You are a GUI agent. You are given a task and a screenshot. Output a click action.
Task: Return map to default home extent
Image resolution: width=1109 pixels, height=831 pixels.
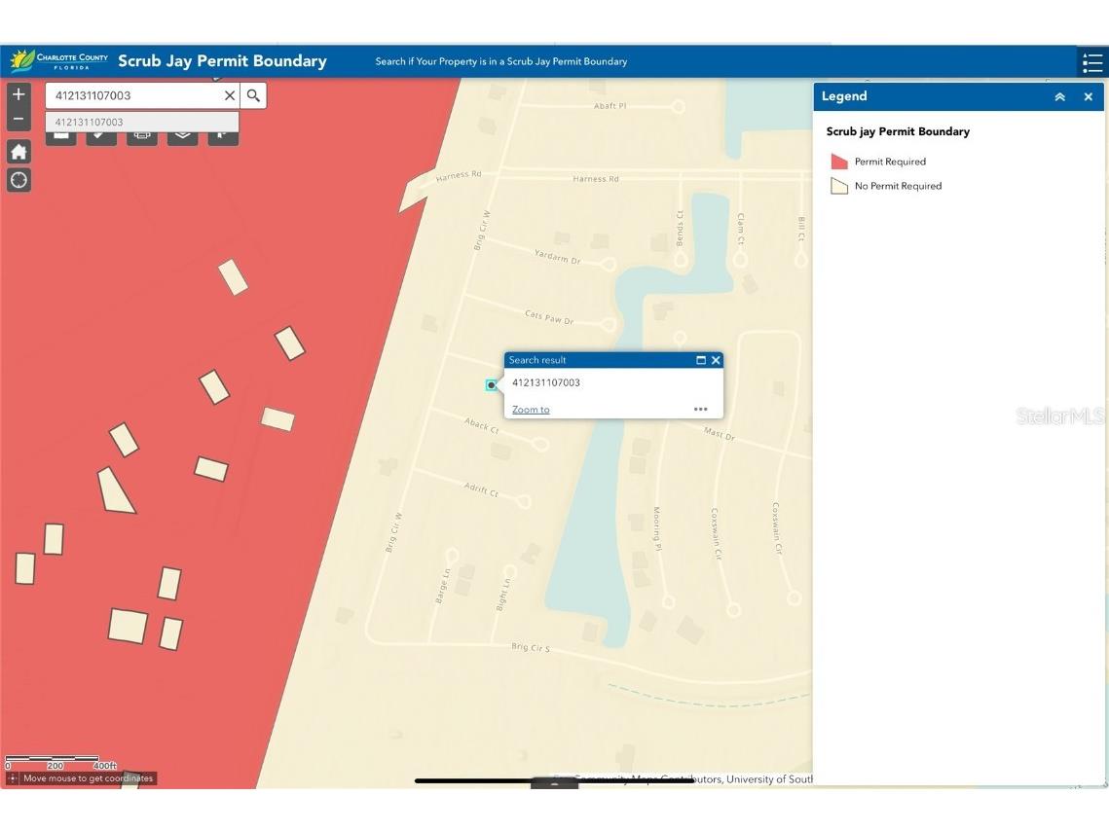click(18, 152)
